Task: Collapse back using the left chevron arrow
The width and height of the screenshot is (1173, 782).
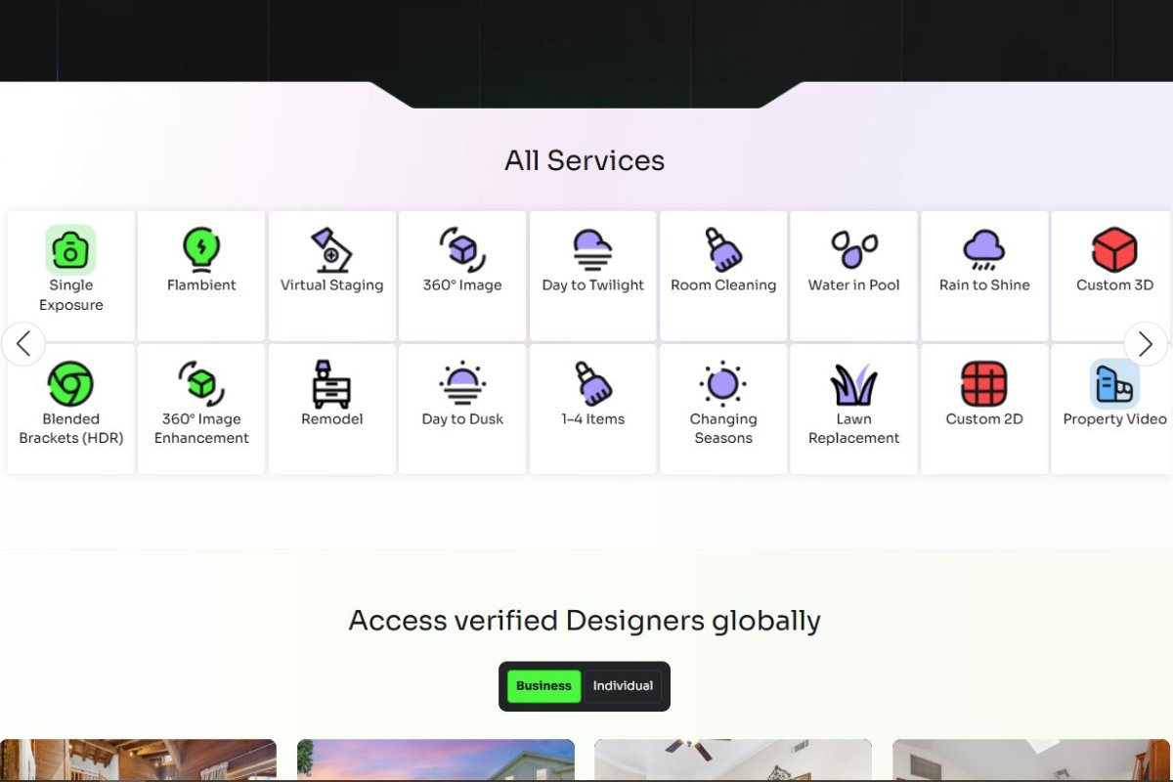Action: [24, 344]
